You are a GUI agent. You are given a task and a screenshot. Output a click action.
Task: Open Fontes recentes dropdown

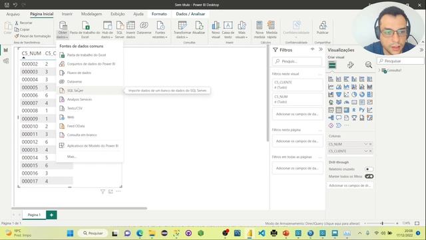(160, 30)
